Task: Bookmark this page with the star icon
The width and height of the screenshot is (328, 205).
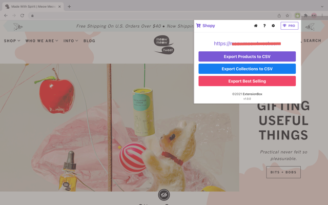Action: pos(288,15)
